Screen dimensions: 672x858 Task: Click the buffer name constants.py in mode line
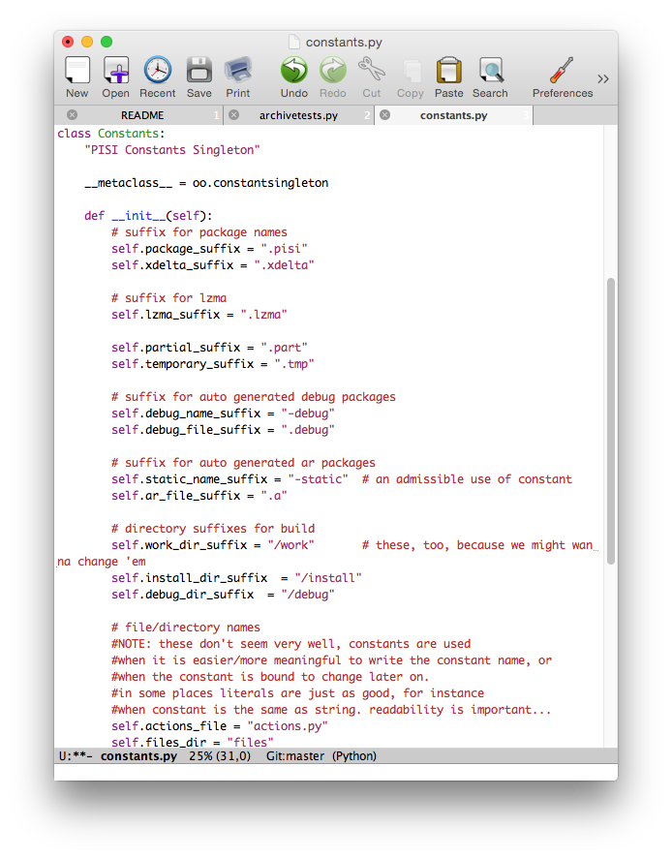138,756
